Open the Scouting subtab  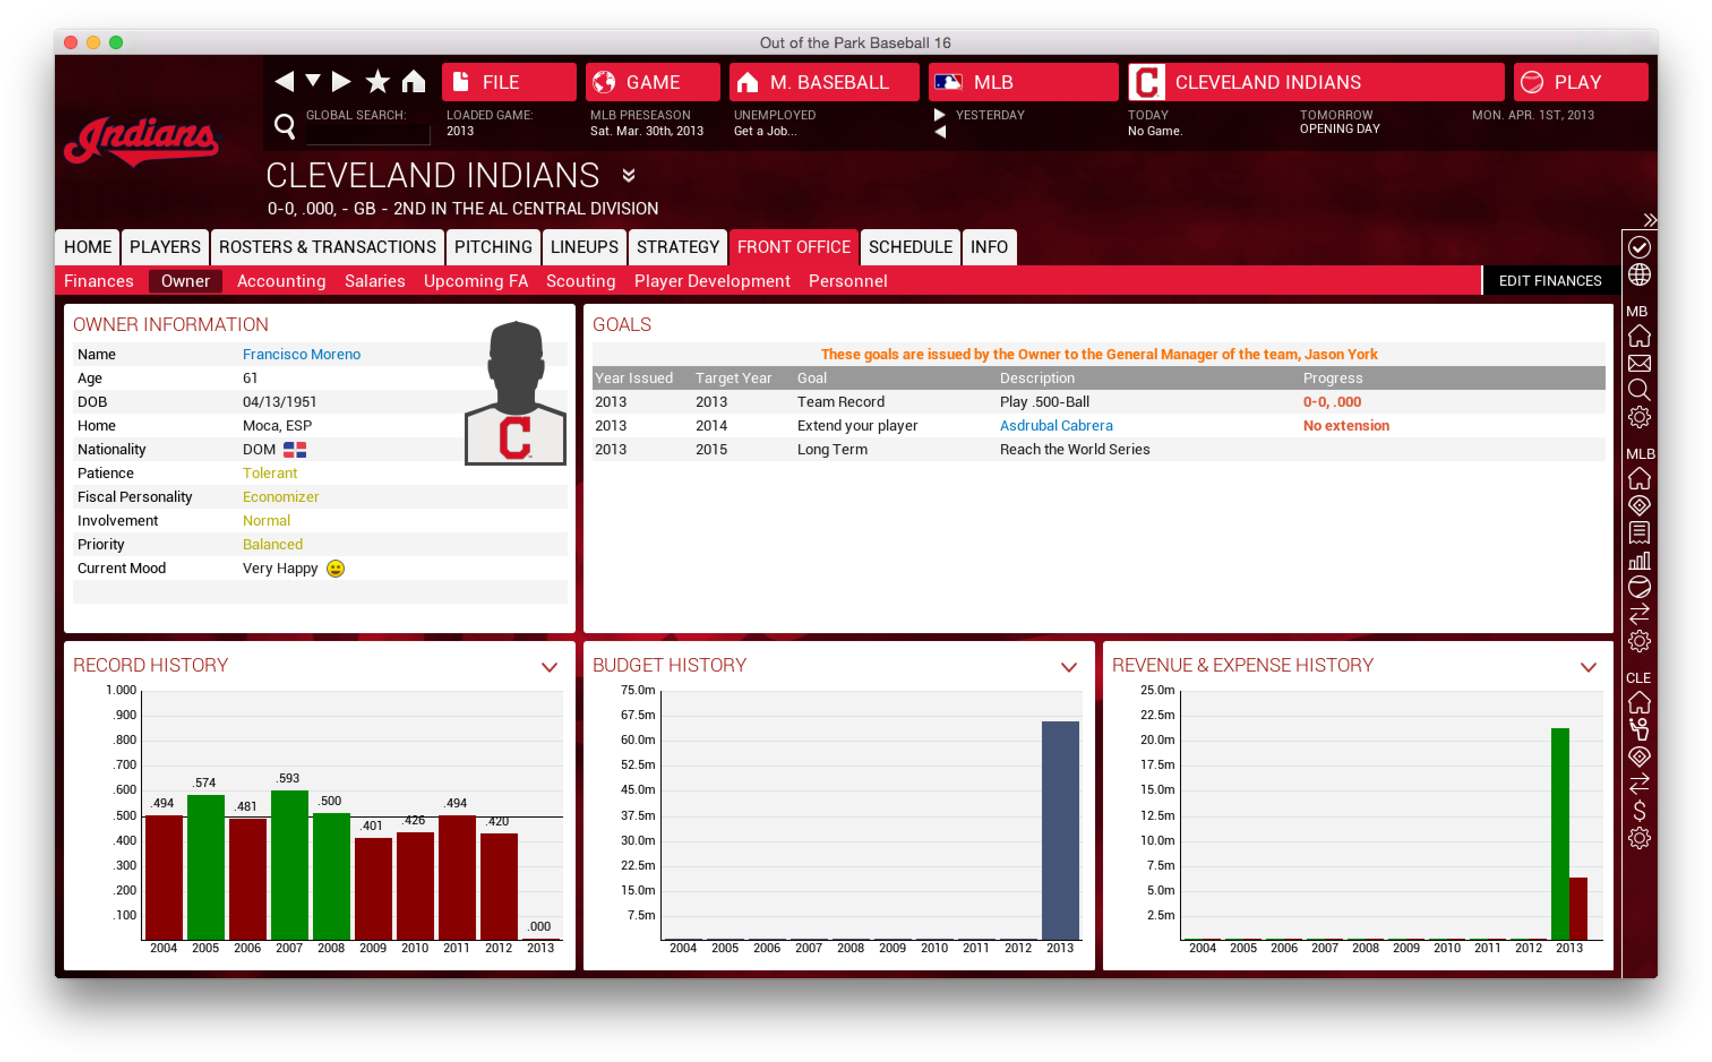tap(580, 281)
